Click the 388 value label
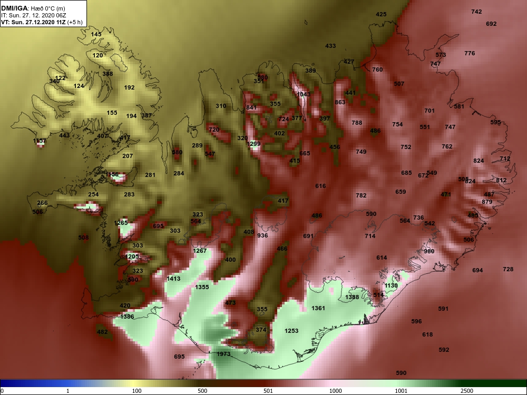Image resolution: width=527 pixels, height=395 pixels. pyautogui.click(x=108, y=74)
